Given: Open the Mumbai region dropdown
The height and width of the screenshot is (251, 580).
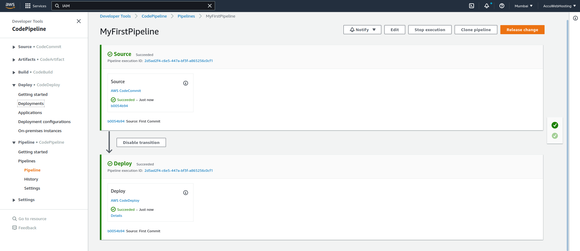Looking at the screenshot, I should [523, 6].
